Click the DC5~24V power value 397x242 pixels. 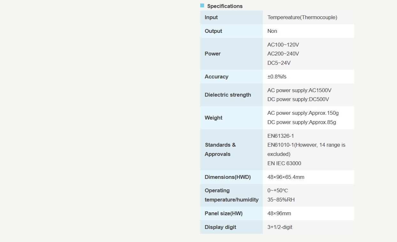tap(279, 63)
